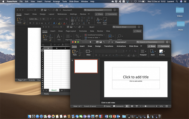
Task: Switch to the Transitions tab in PowerPoint
Action: [x=109, y=46]
